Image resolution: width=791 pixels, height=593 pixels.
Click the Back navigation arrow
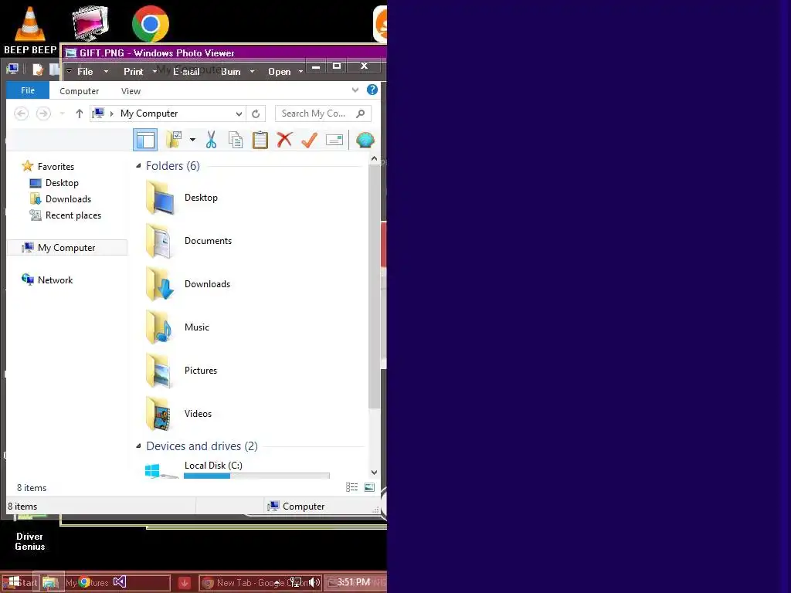pyautogui.click(x=21, y=114)
